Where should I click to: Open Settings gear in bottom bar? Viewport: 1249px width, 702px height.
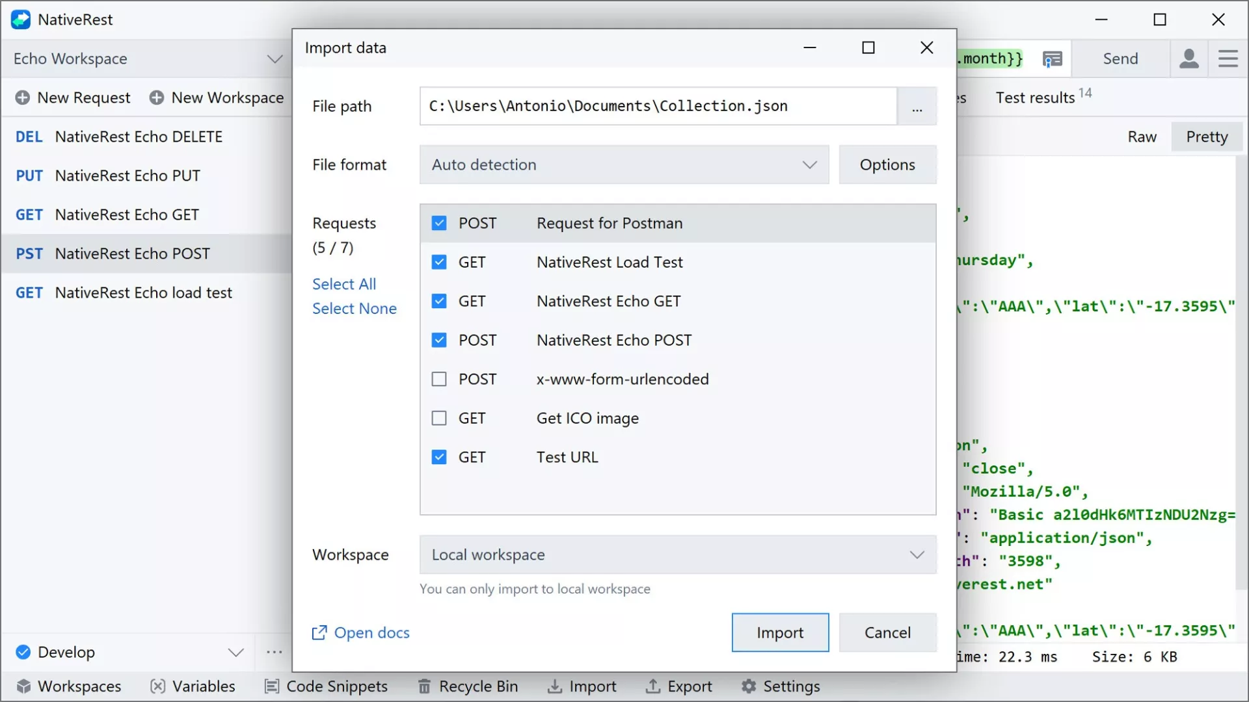pyautogui.click(x=749, y=686)
